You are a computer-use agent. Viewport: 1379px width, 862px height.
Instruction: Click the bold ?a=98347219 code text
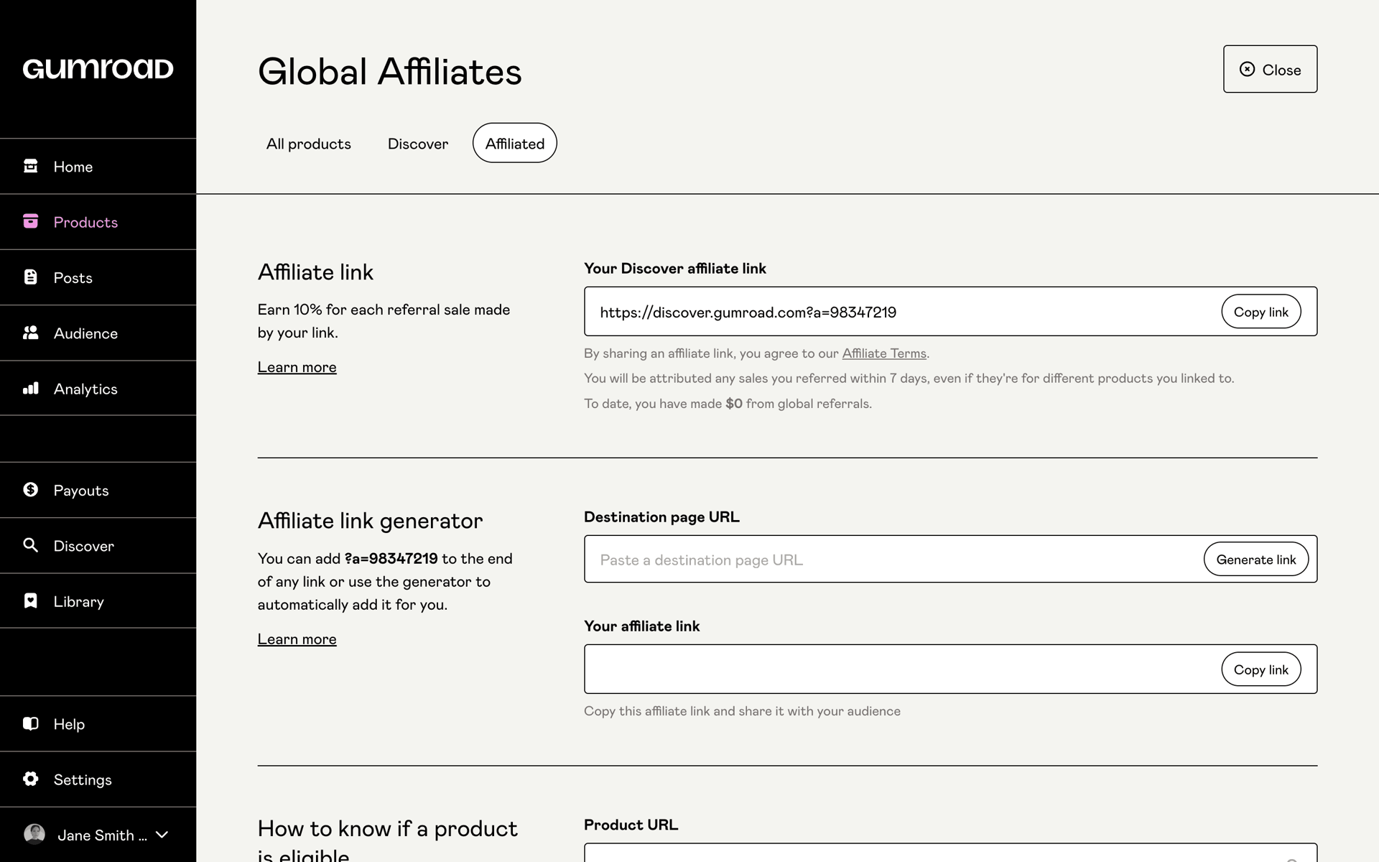(x=391, y=558)
